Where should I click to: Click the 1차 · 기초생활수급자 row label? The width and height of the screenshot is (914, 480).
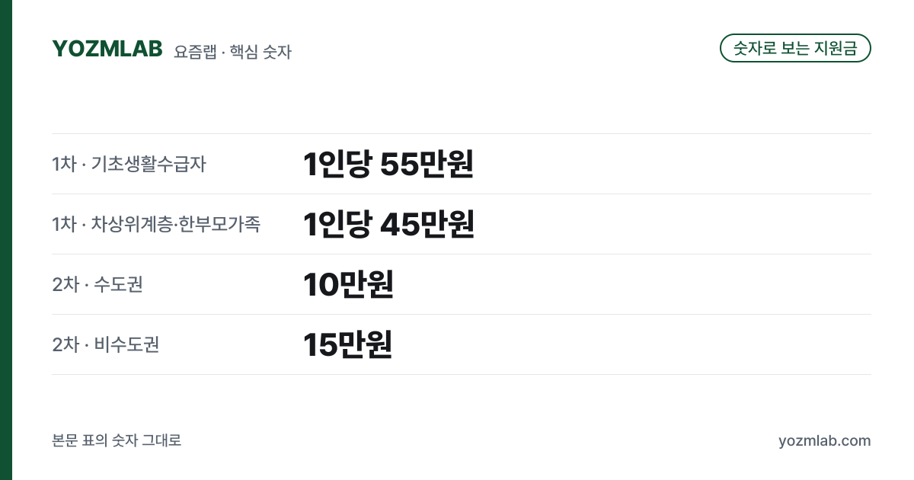[129, 164]
